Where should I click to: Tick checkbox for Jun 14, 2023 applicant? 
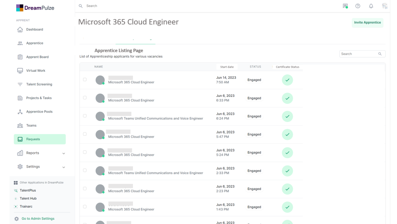(x=85, y=80)
